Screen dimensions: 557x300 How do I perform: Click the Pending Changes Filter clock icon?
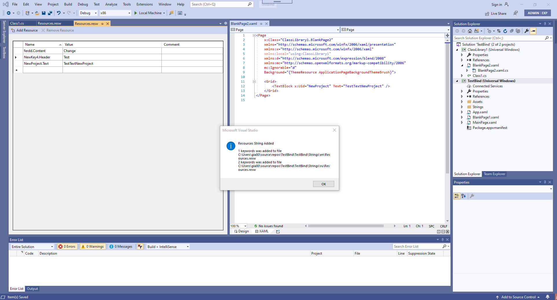point(489,31)
